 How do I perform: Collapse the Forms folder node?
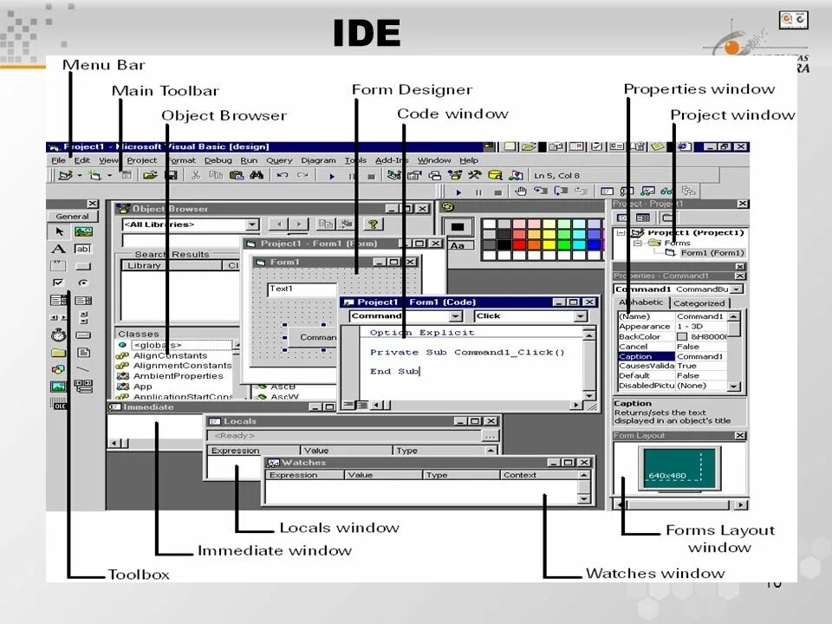[637, 243]
